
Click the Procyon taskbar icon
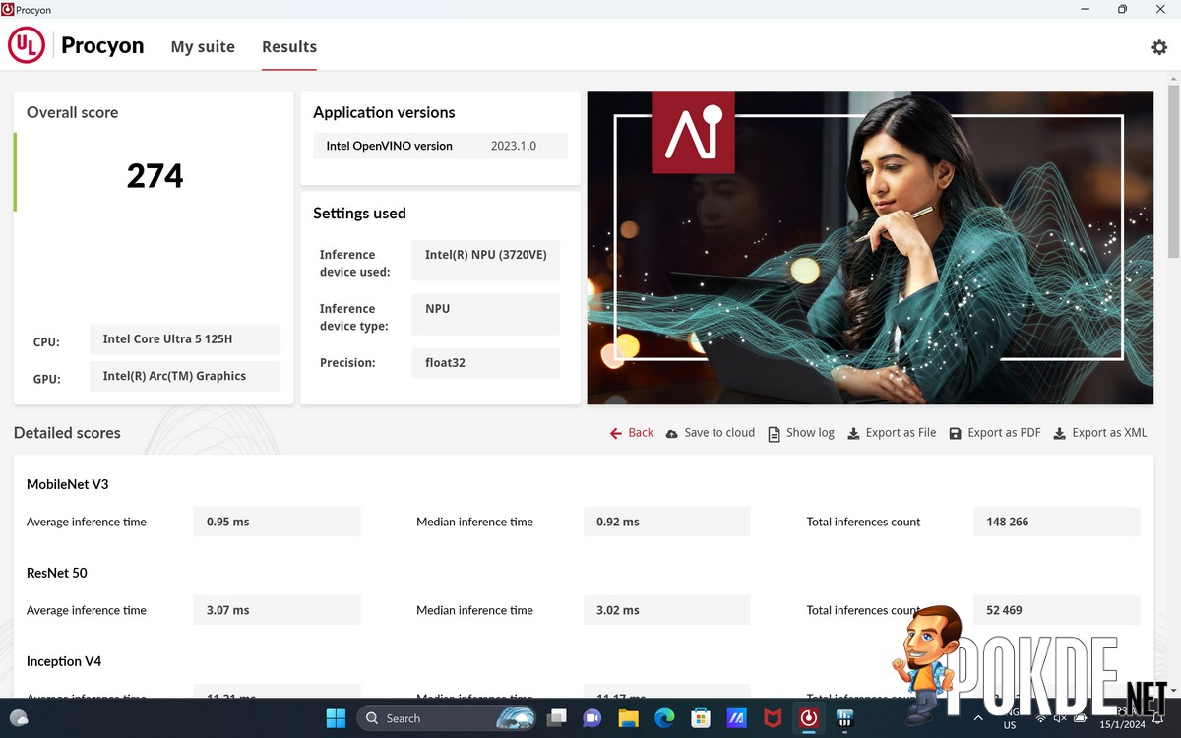[809, 718]
